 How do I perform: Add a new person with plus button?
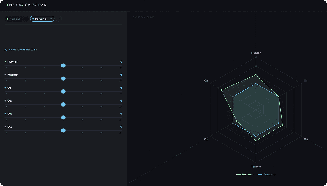59,19
